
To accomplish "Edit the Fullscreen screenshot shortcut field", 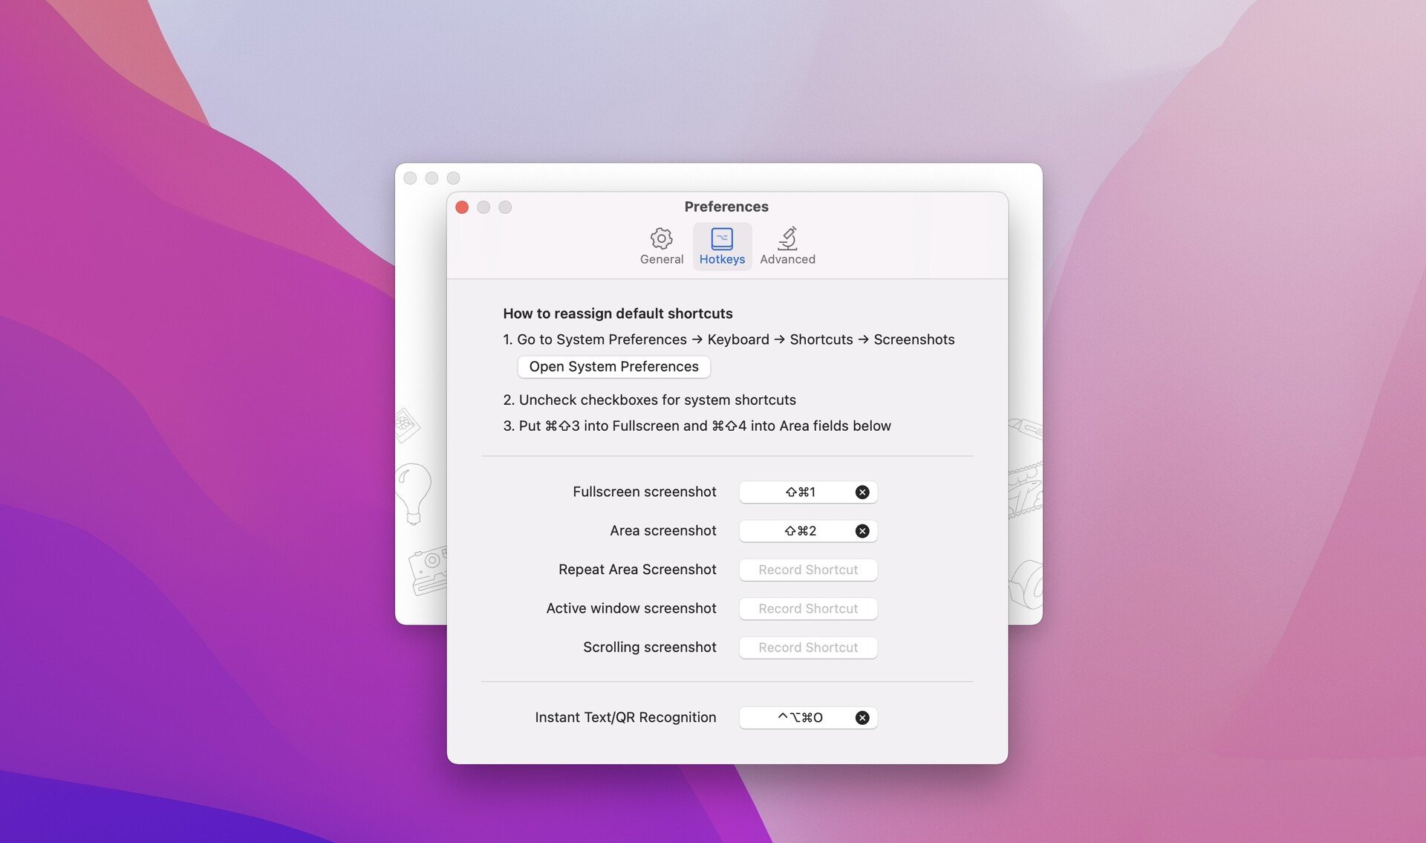I will click(x=808, y=492).
